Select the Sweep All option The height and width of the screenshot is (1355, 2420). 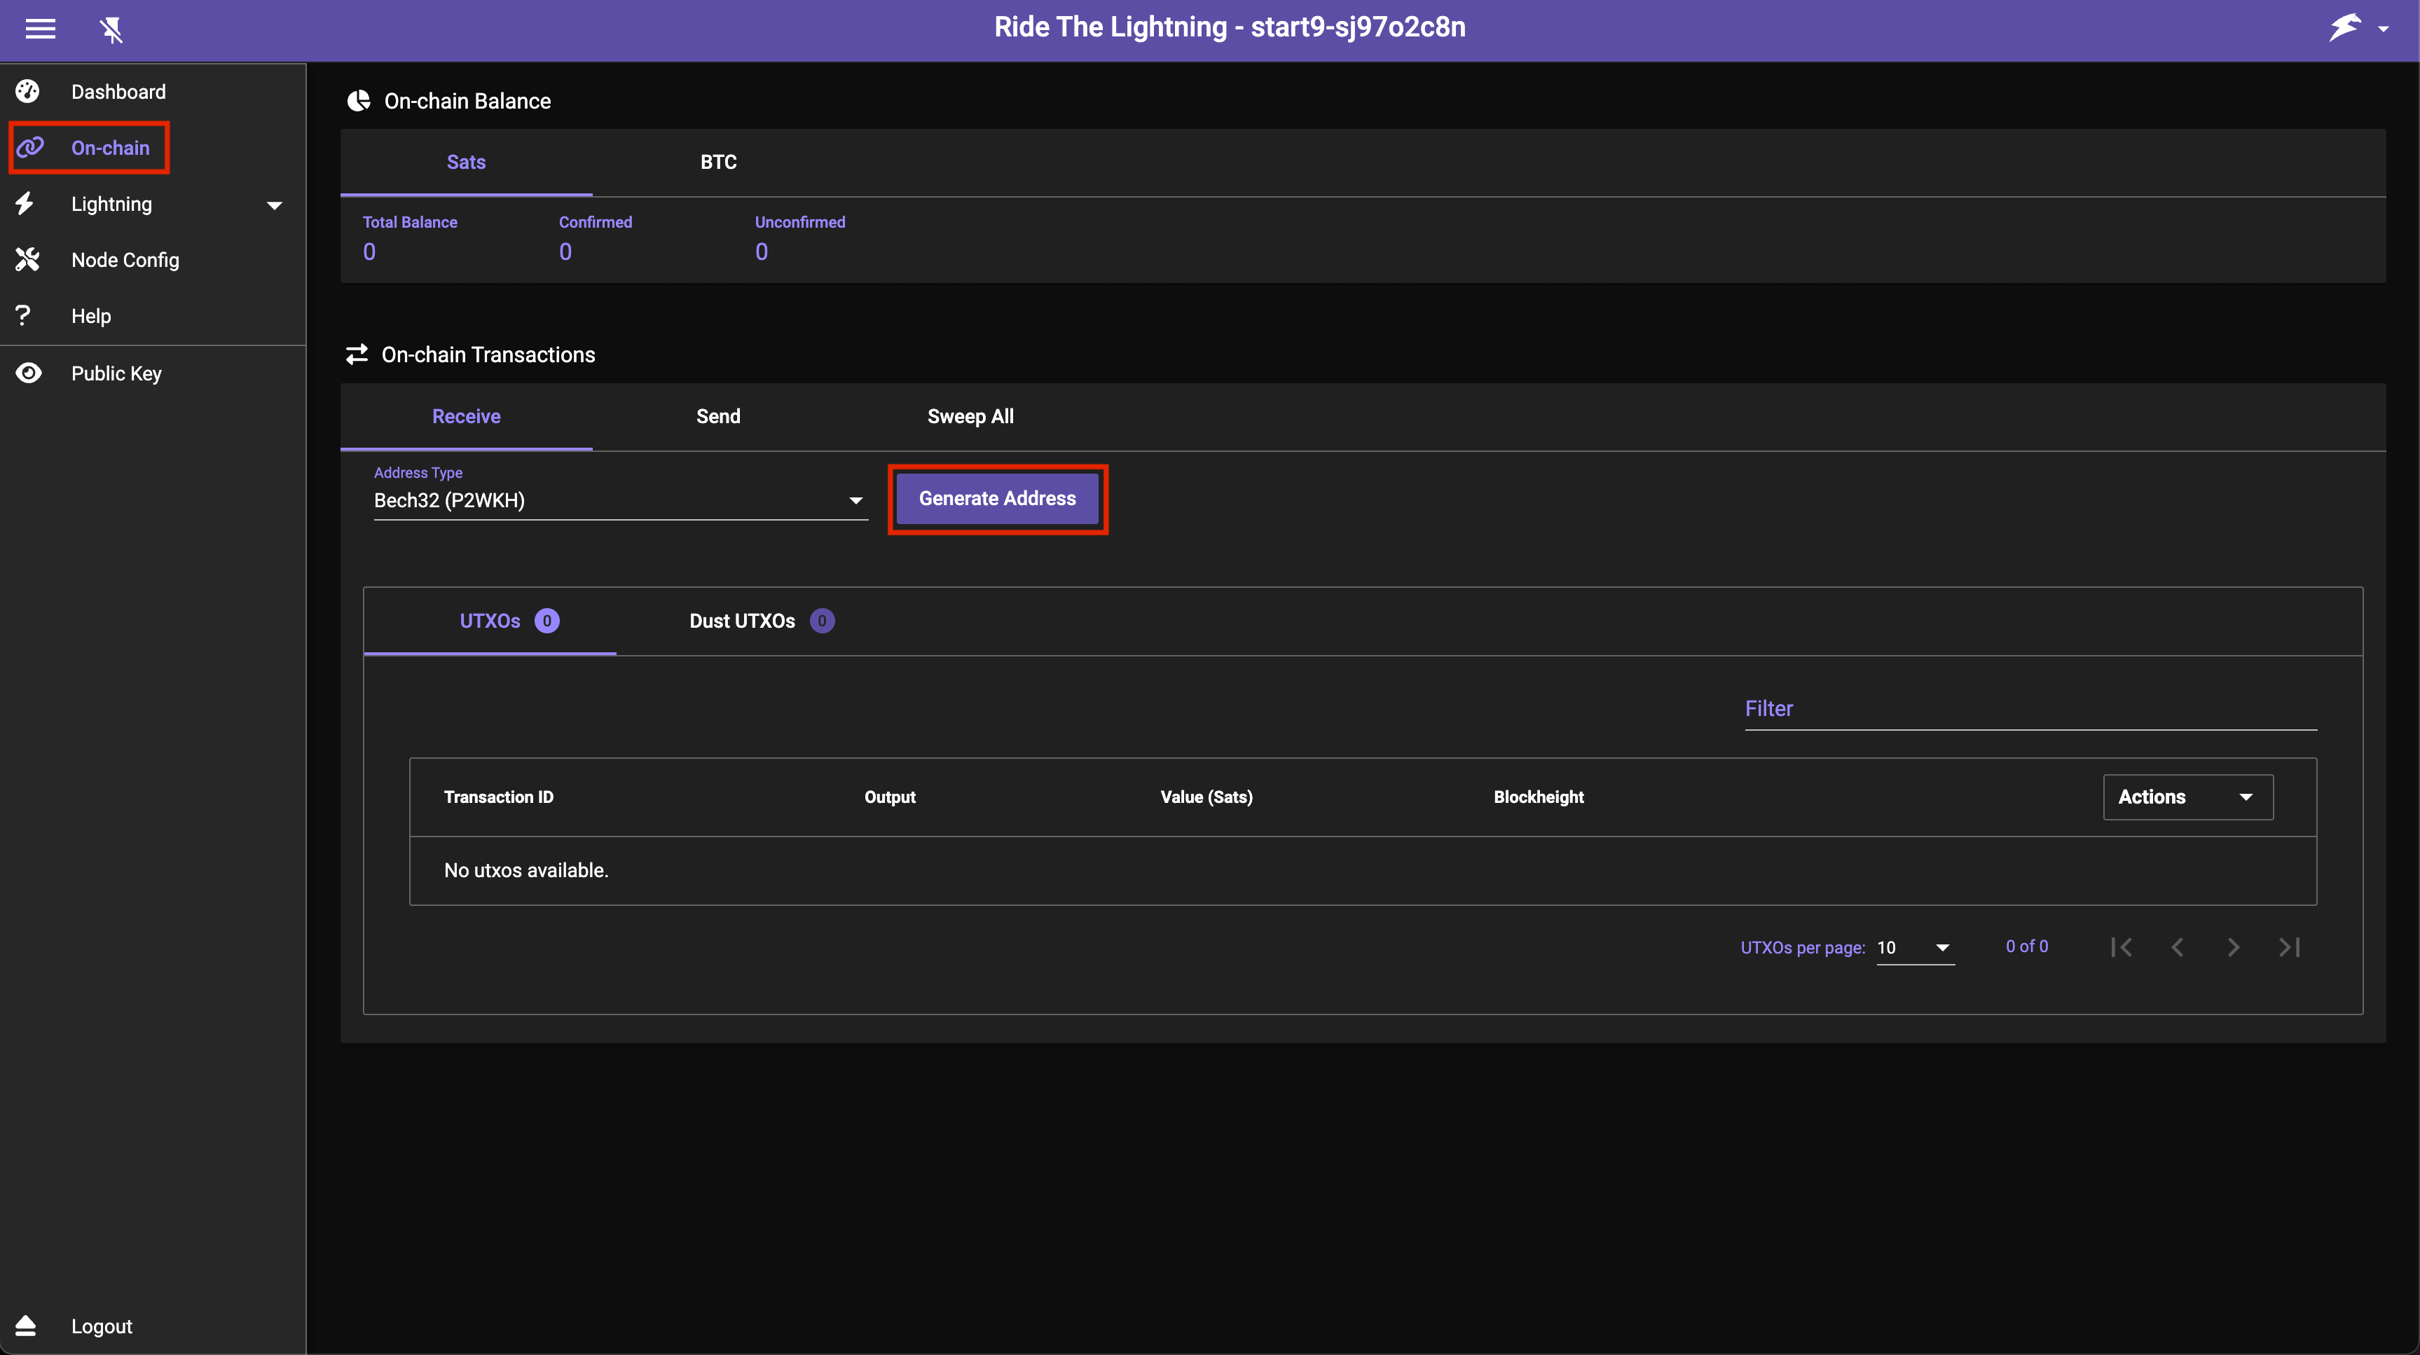pos(970,415)
